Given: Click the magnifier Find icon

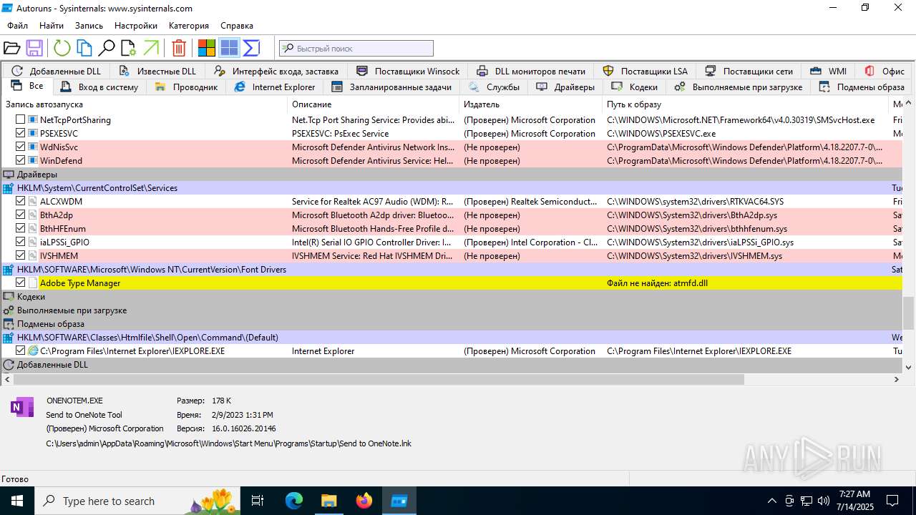Looking at the screenshot, I should [107, 48].
